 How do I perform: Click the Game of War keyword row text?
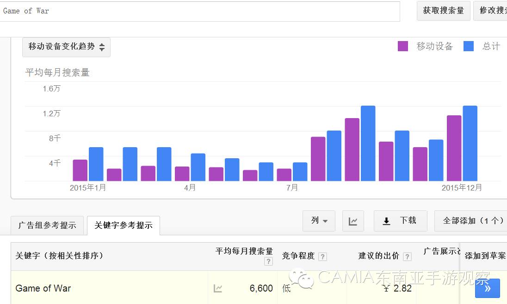point(43,288)
